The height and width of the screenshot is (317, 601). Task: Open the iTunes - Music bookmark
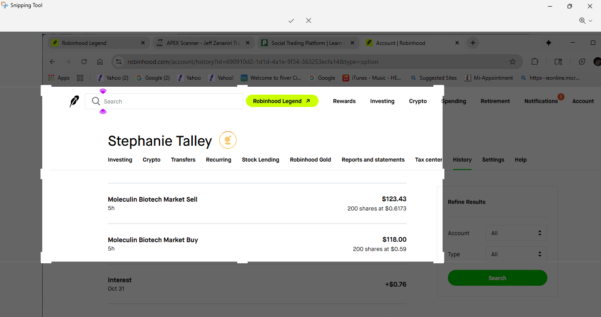coord(372,78)
